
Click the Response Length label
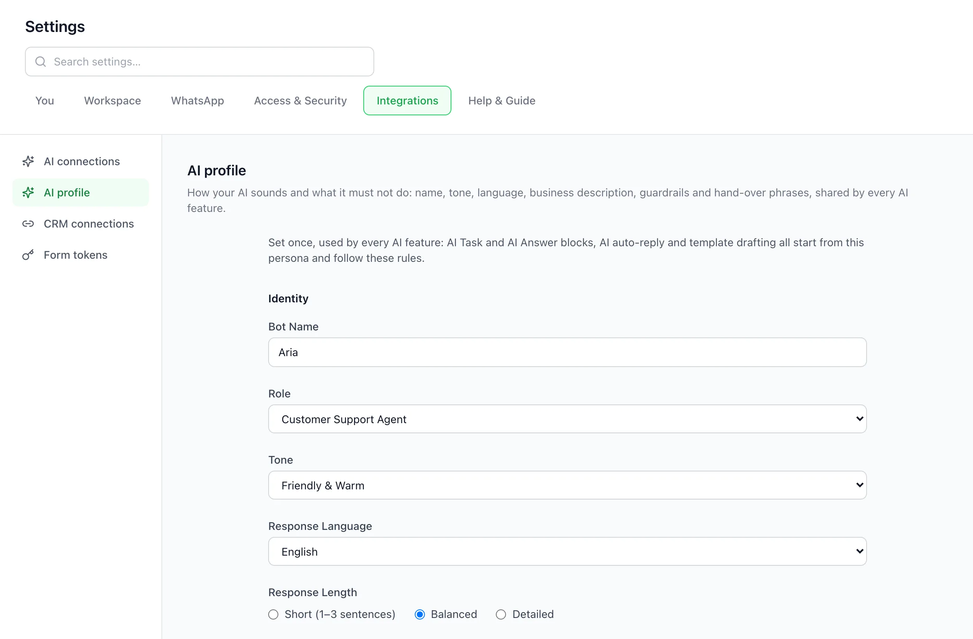click(312, 592)
